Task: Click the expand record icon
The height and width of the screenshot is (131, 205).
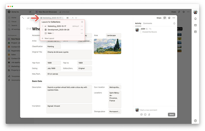Action: click(23, 18)
